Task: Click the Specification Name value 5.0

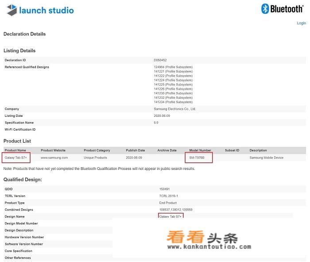Action: pos(156,123)
